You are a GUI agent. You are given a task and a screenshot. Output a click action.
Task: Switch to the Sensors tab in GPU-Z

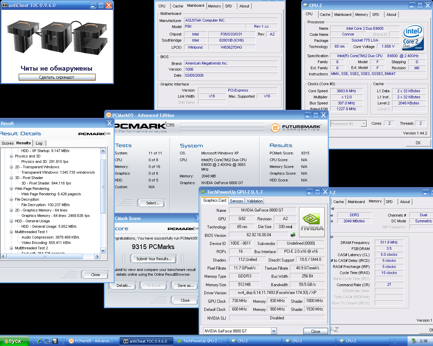[x=236, y=201]
